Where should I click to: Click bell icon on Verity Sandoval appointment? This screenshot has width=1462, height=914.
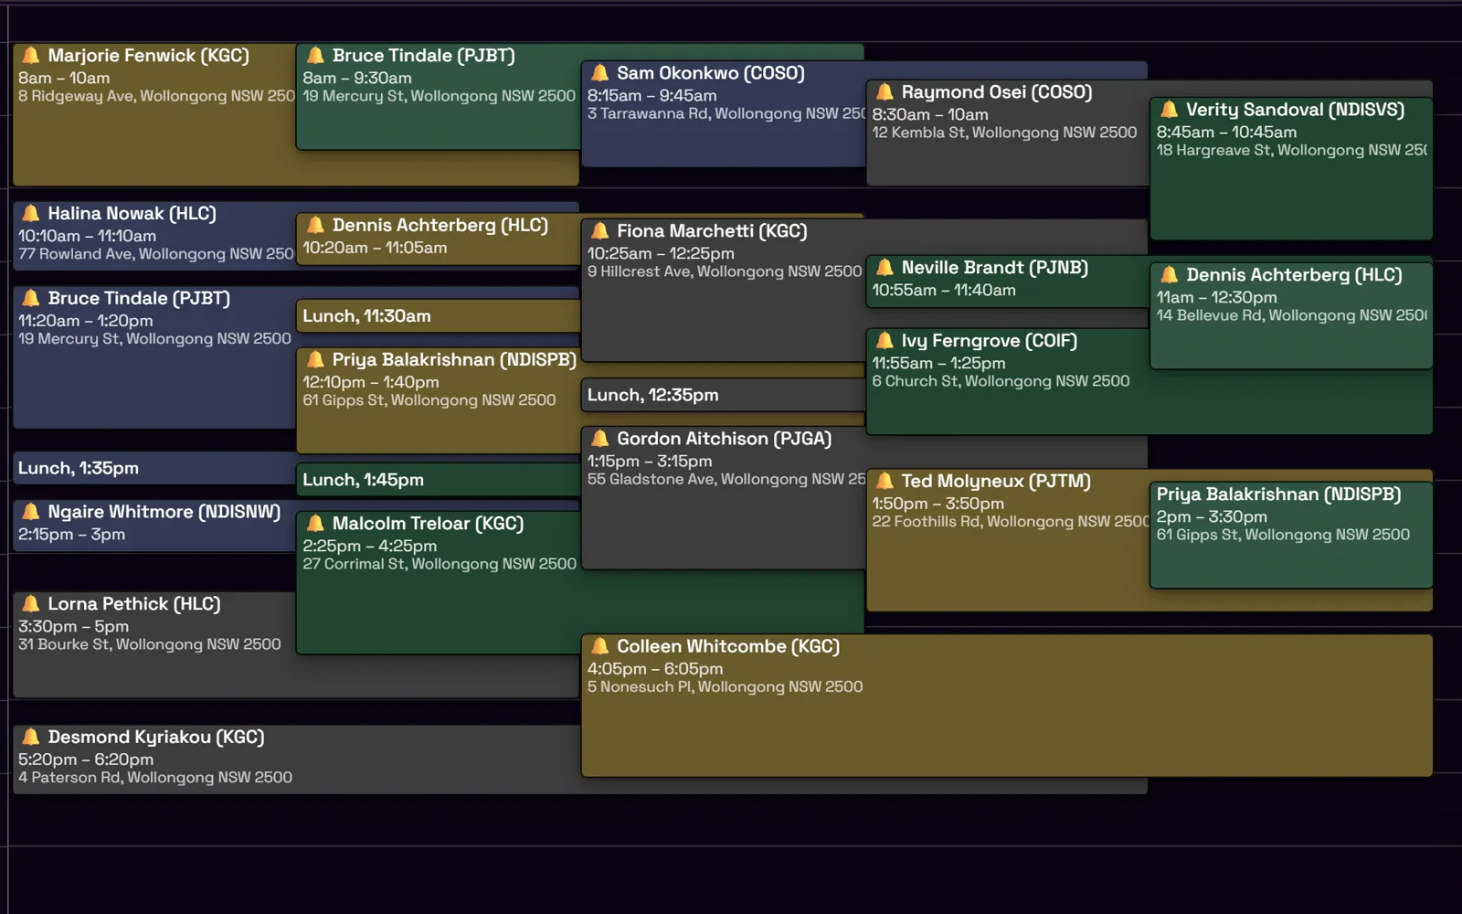pyautogui.click(x=1170, y=110)
